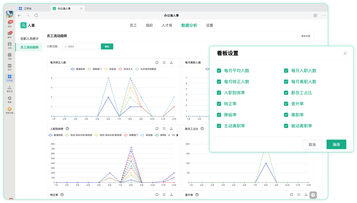Switch to 组织 tab
357x203 pixels.
(x=149, y=25)
